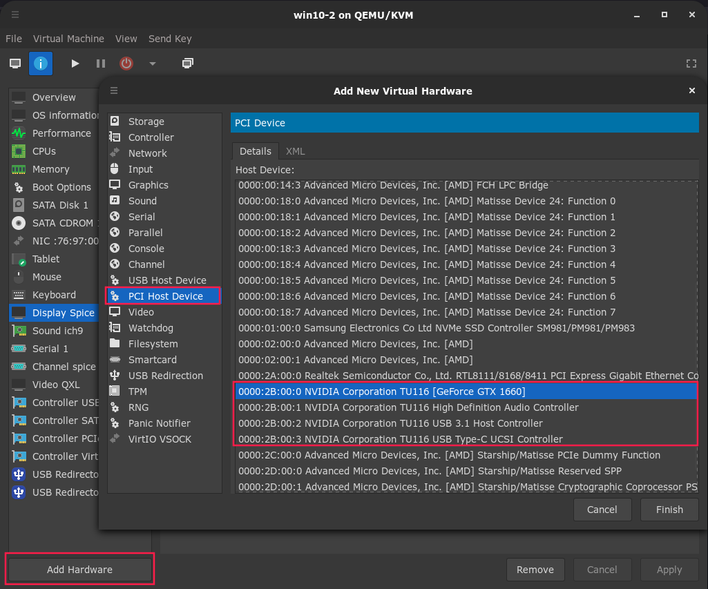Select Starship/Matisse PCIe Dummy Function device

[466, 455]
